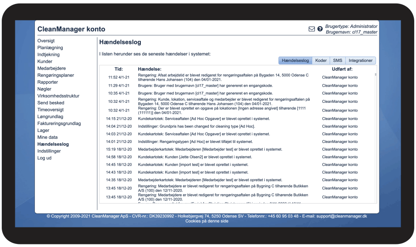The image size is (416, 247).
Task: Open Virksomhedsstruktur menu item
Action: (x=58, y=96)
